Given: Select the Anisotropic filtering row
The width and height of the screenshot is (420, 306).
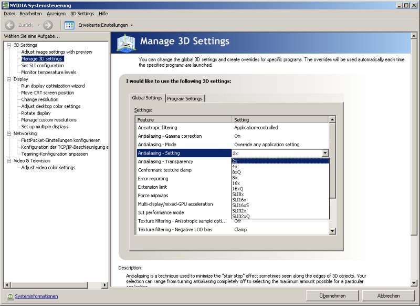Looking at the screenshot, I should click(x=233, y=128).
